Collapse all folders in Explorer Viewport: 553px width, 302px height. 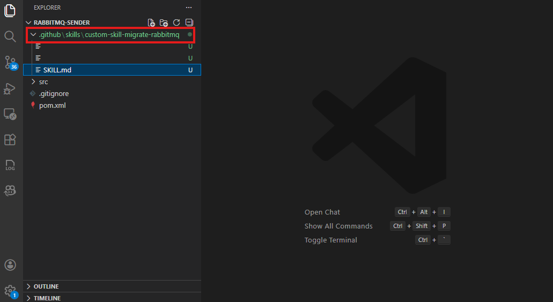[189, 23]
